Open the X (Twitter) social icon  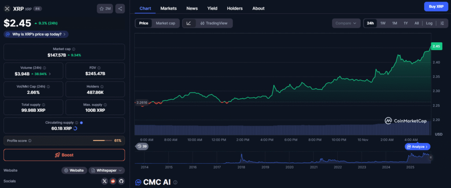[105, 181]
